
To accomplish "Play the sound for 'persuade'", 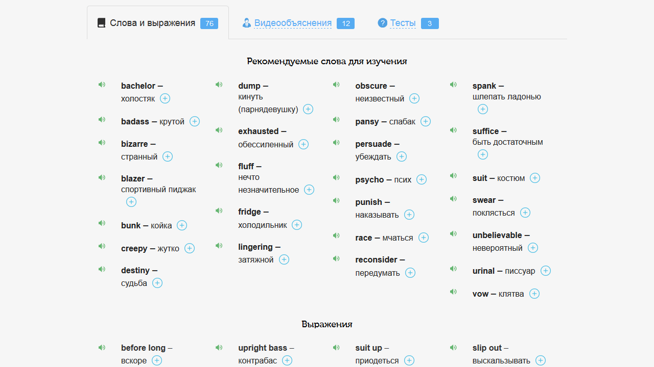I will click(x=336, y=143).
